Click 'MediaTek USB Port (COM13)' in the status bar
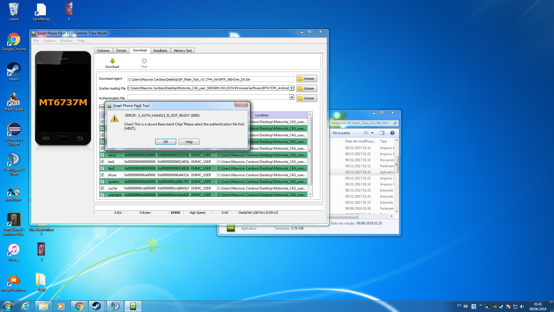554x312 pixels. click(x=258, y=213)
